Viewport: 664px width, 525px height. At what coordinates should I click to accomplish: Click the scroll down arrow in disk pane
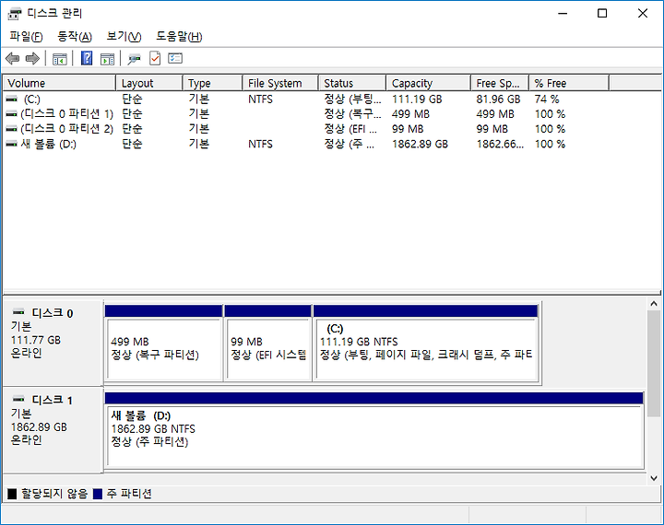click(654, 478)
